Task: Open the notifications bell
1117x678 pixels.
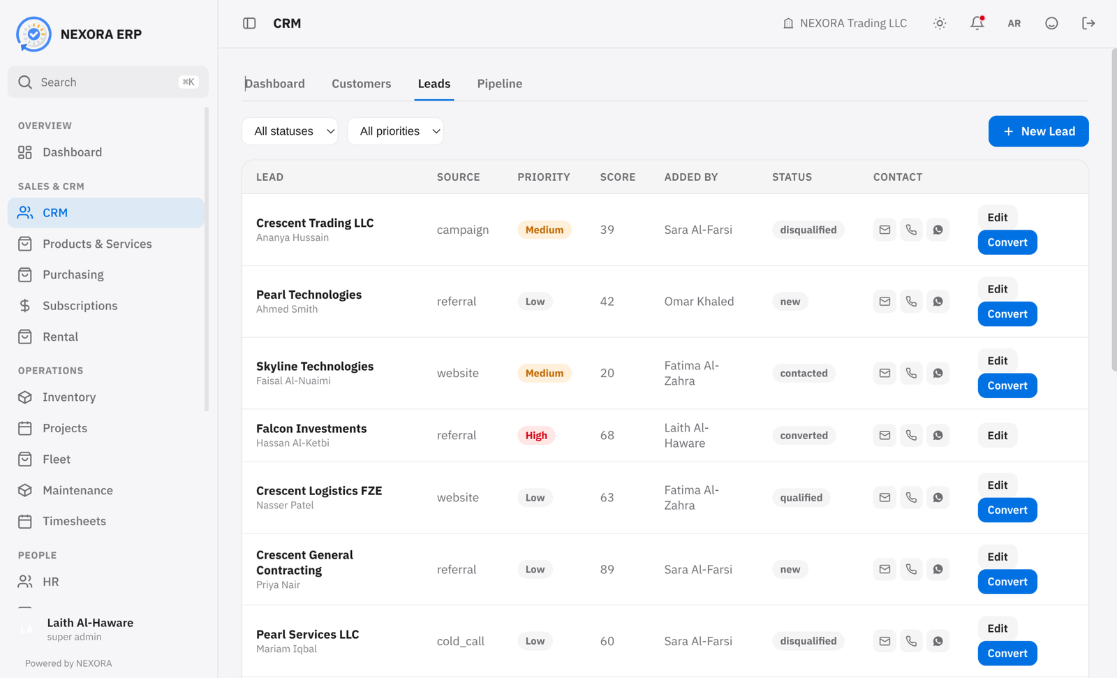Action: point(977,23)
